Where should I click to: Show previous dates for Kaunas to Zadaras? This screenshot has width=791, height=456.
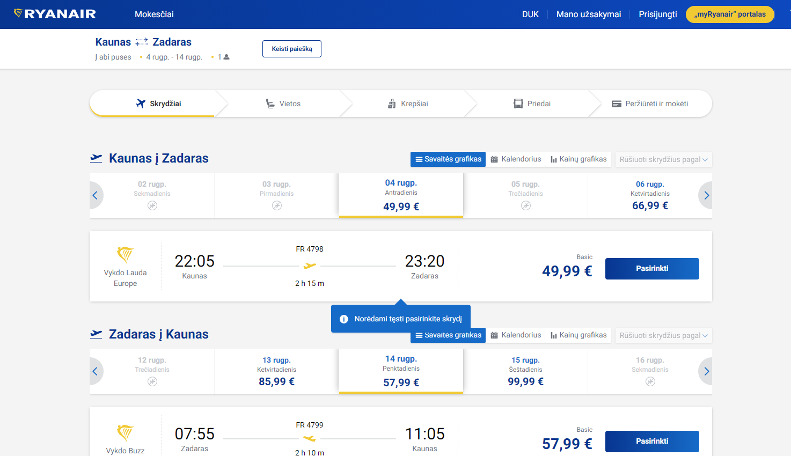(96, 195)
